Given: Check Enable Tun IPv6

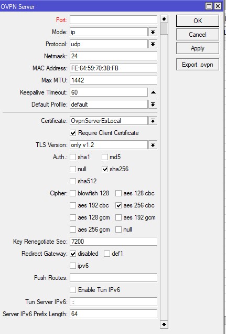Looking at the screenshot, I should point(73,290).
